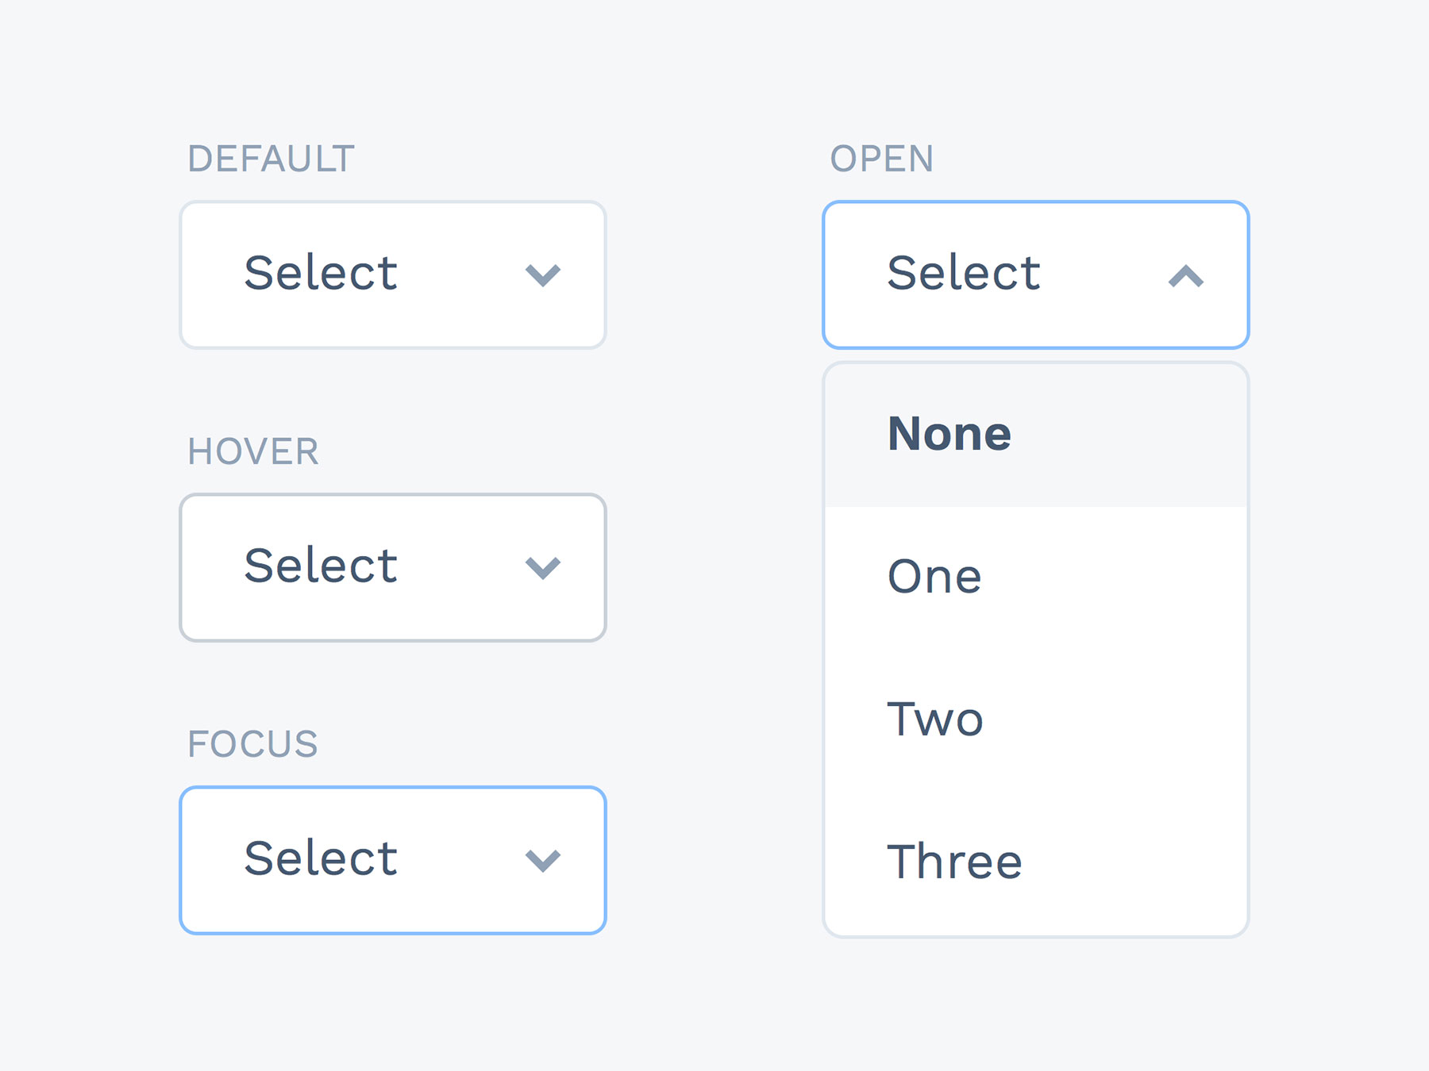This screenshot has height=1071, width=1429.
Task: Open the Hover select dropdown
Action: [x=393, y=567]
